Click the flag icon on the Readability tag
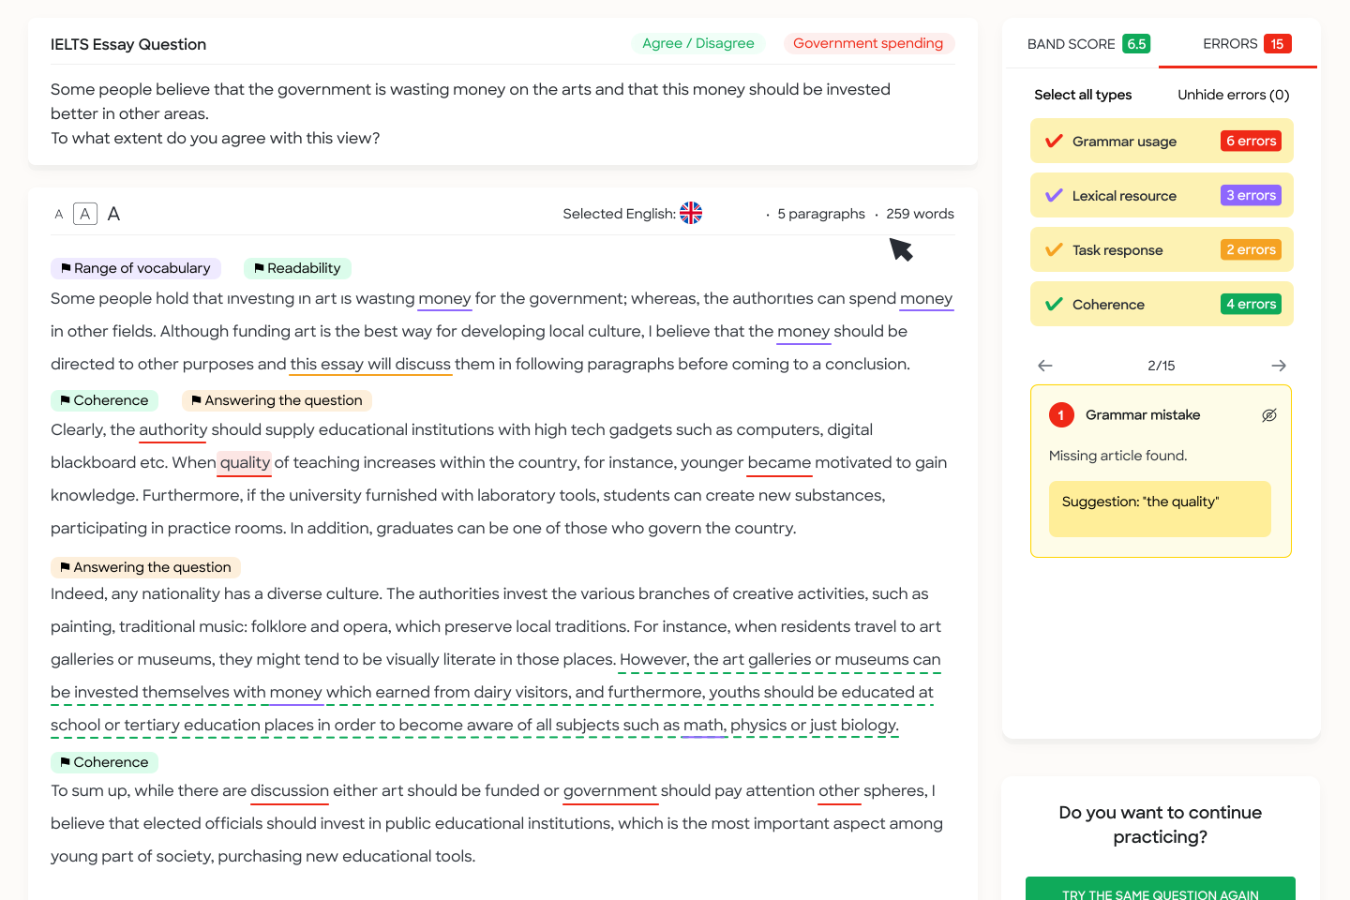1350x900 pixels. tap(261, 268)
